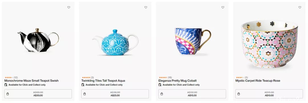This screenshot has width=308, height=103.
Task: Open the 18 reviews rating for Eleganza mug
Action: tap(165, 77)
